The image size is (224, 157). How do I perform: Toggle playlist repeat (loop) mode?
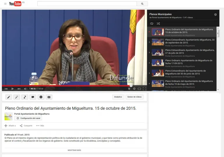pyautogui.click(x=152, y=24)
